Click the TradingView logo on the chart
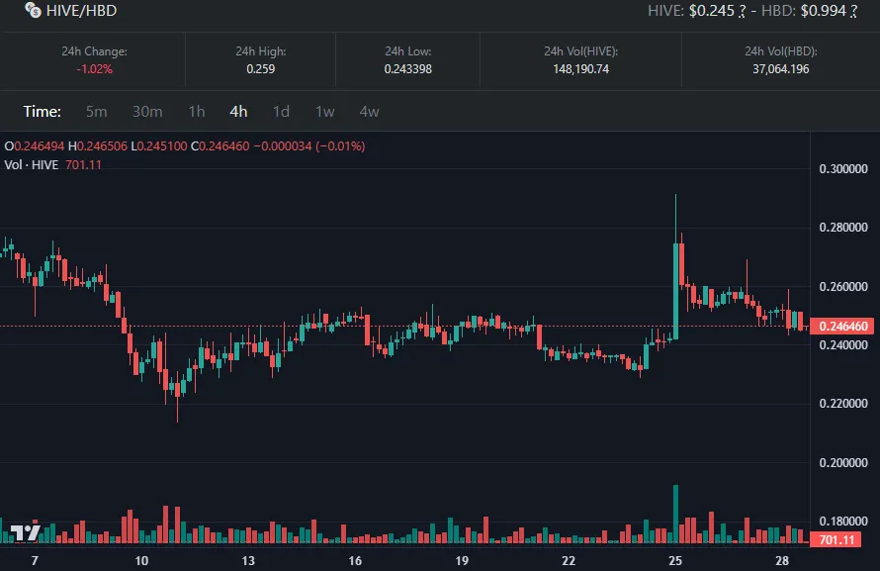Image resolution: width=880 pixels, height=571 pixels. [26, 531]
